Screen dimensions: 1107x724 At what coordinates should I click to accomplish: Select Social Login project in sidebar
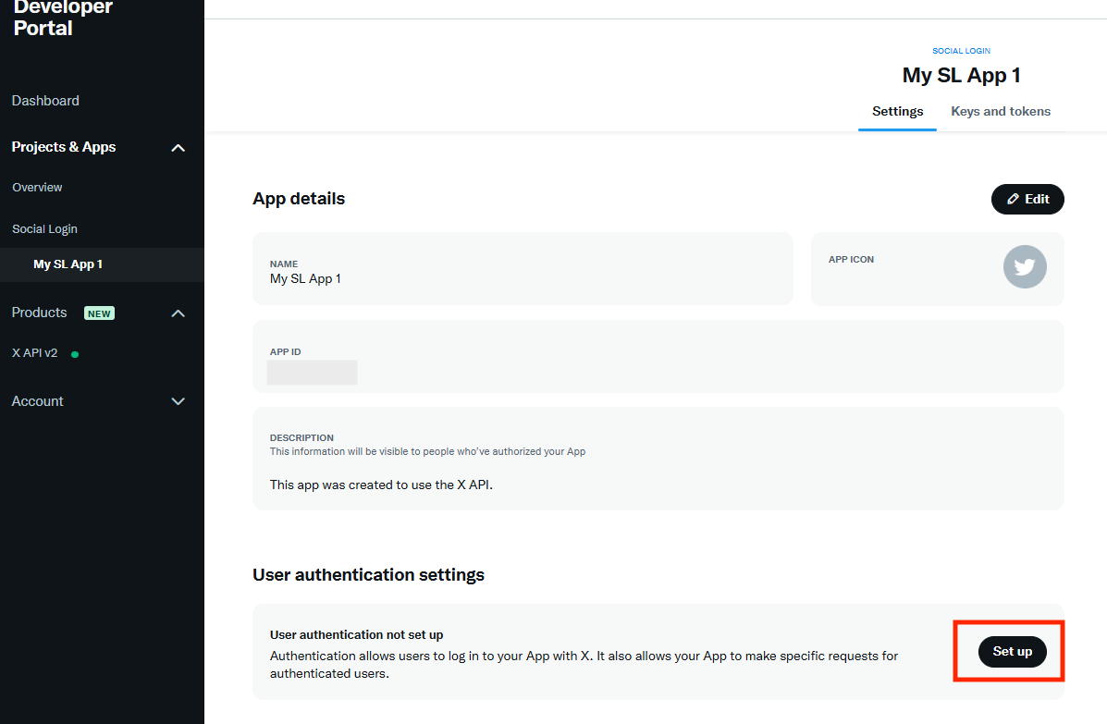[x=44, y=229]
